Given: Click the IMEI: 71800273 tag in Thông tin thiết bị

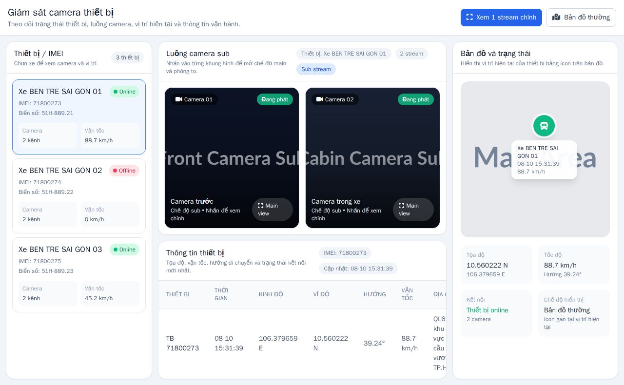Looking at the screenshot, I should (345, 253).
